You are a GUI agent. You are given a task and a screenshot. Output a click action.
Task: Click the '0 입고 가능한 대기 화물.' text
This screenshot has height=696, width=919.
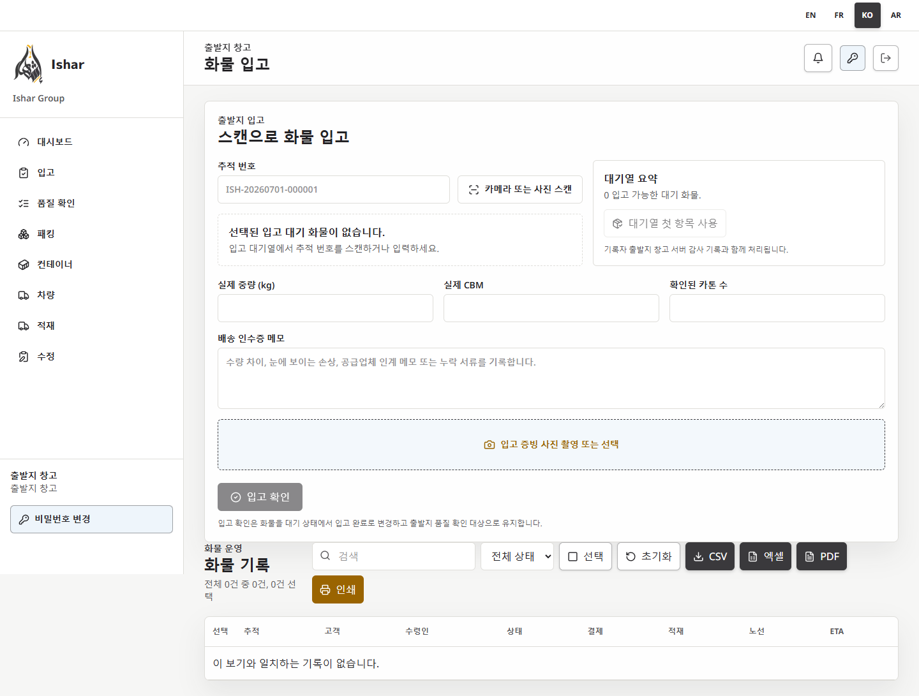pyautogui.click(x=652, y=195)
